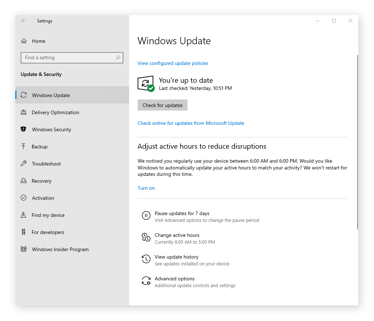Click the Delivery Optimization icon

click(x=24, y=112)
